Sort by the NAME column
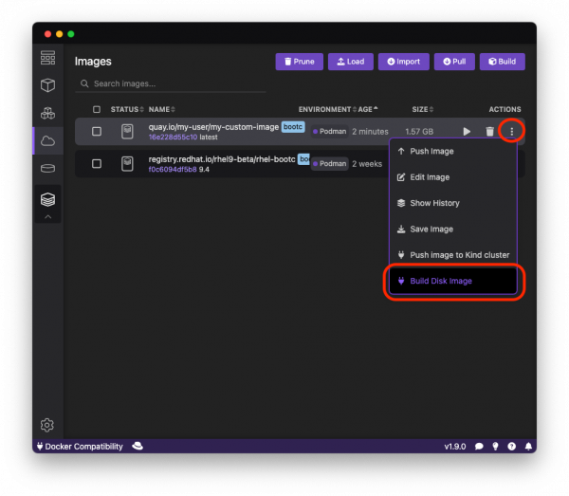Screen dimensions: 569x496 (x=162, y=109)
